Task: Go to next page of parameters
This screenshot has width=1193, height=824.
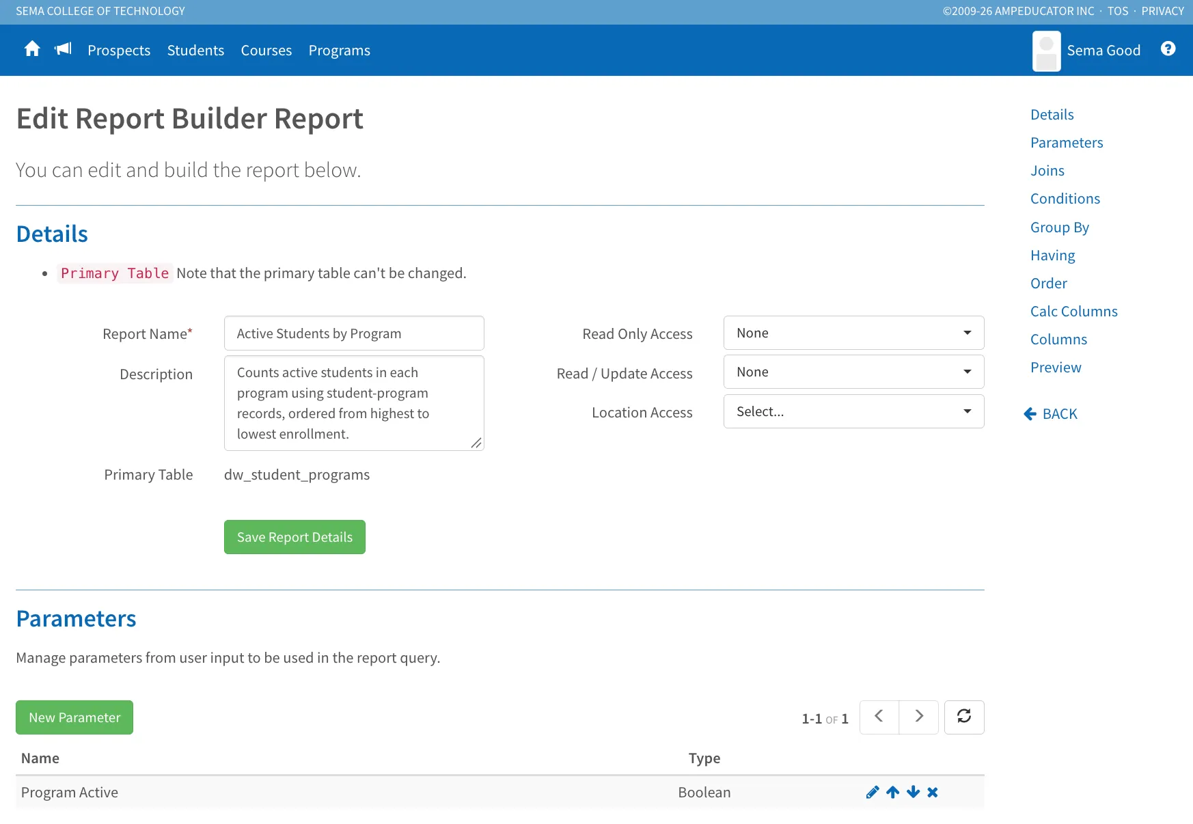Action: pyautogui.click(x=919, y=717)
